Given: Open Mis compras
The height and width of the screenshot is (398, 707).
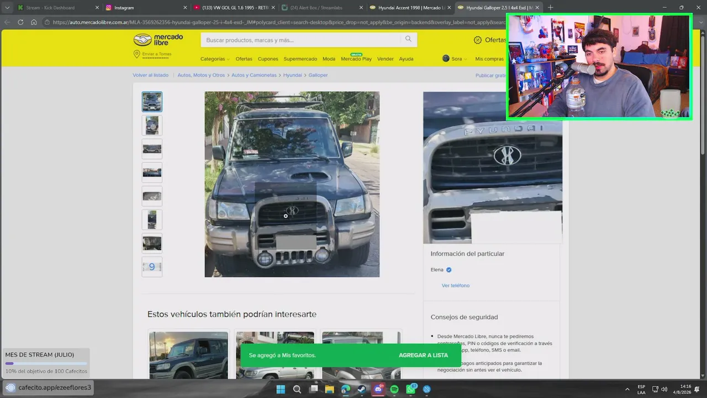Looking at the screenshot, I should point(489,59).
